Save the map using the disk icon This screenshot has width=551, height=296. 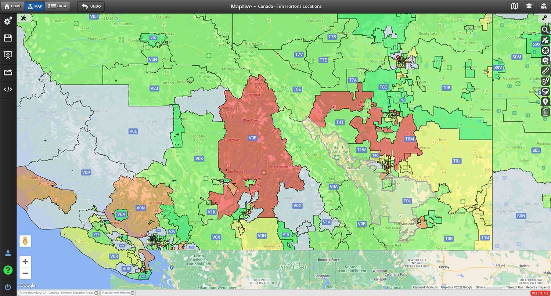pyautogui.click(x=8, y=38)
